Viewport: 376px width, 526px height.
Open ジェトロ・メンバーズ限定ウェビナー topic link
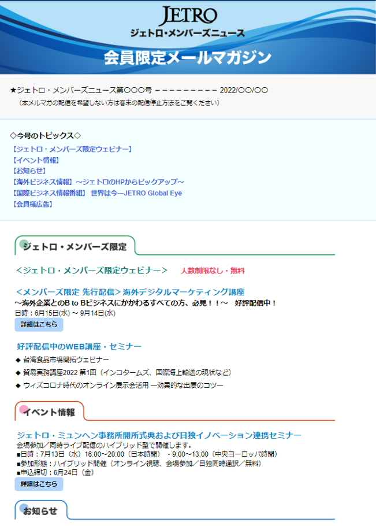coord(72,149)
